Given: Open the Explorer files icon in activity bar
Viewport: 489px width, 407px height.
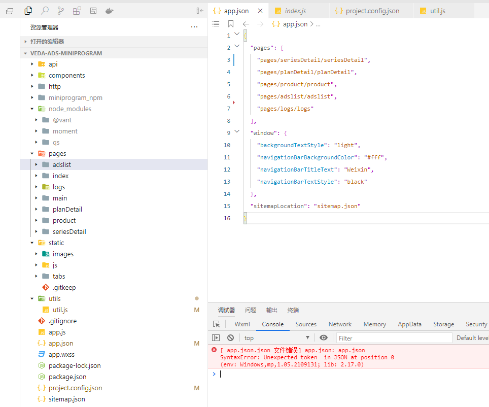Looking at the screenshot, I should pos(28,11).
